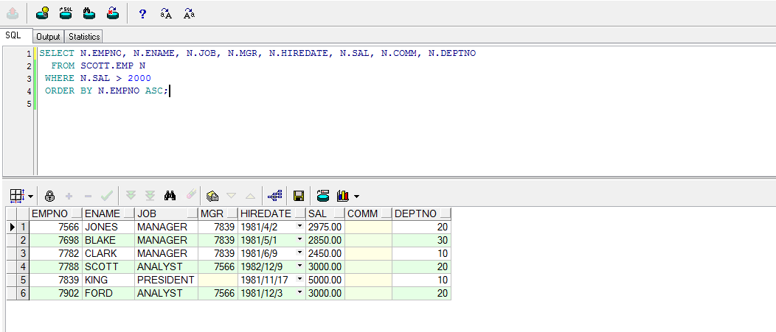This screenshot has width=776, height=332.
Task: Click the MGR column sort button
Action: (232, 213)
